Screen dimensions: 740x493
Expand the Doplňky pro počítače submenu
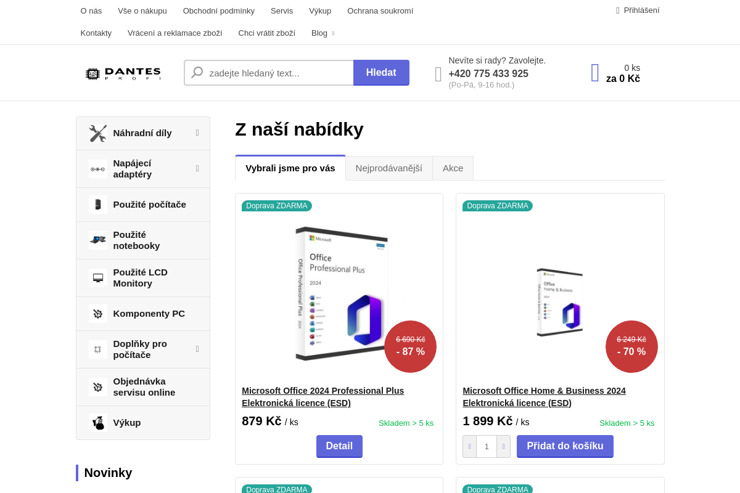pyautogui.click(x=197, y=349)
